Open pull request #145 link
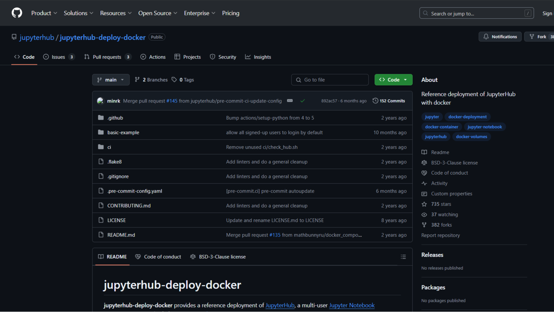554x312 pixels. point(172,101)
